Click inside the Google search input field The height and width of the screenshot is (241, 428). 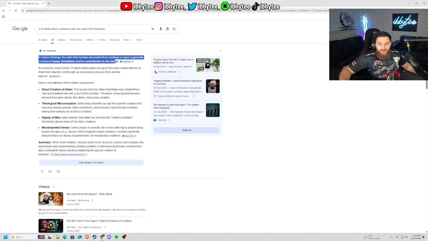(x=93, y=29)
